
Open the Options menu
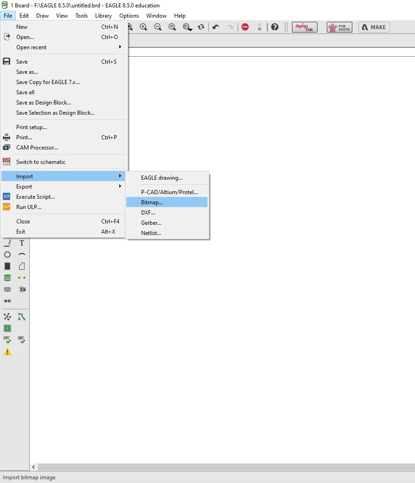[x=129, y=16]
